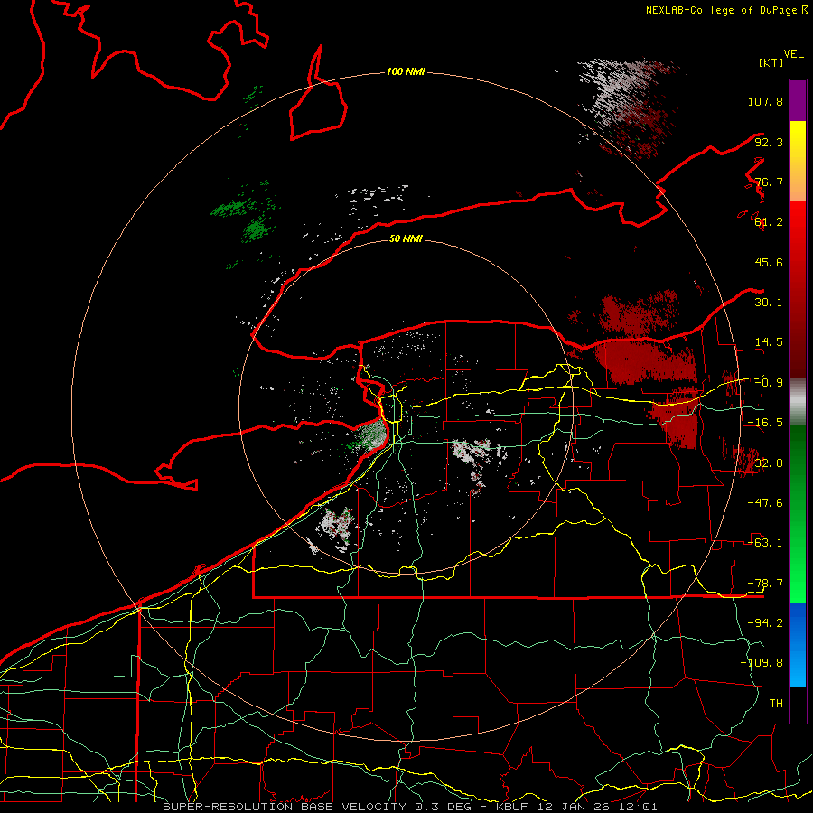
Task: Select the 61.2 legend value
Action: (x=769, y=222)
